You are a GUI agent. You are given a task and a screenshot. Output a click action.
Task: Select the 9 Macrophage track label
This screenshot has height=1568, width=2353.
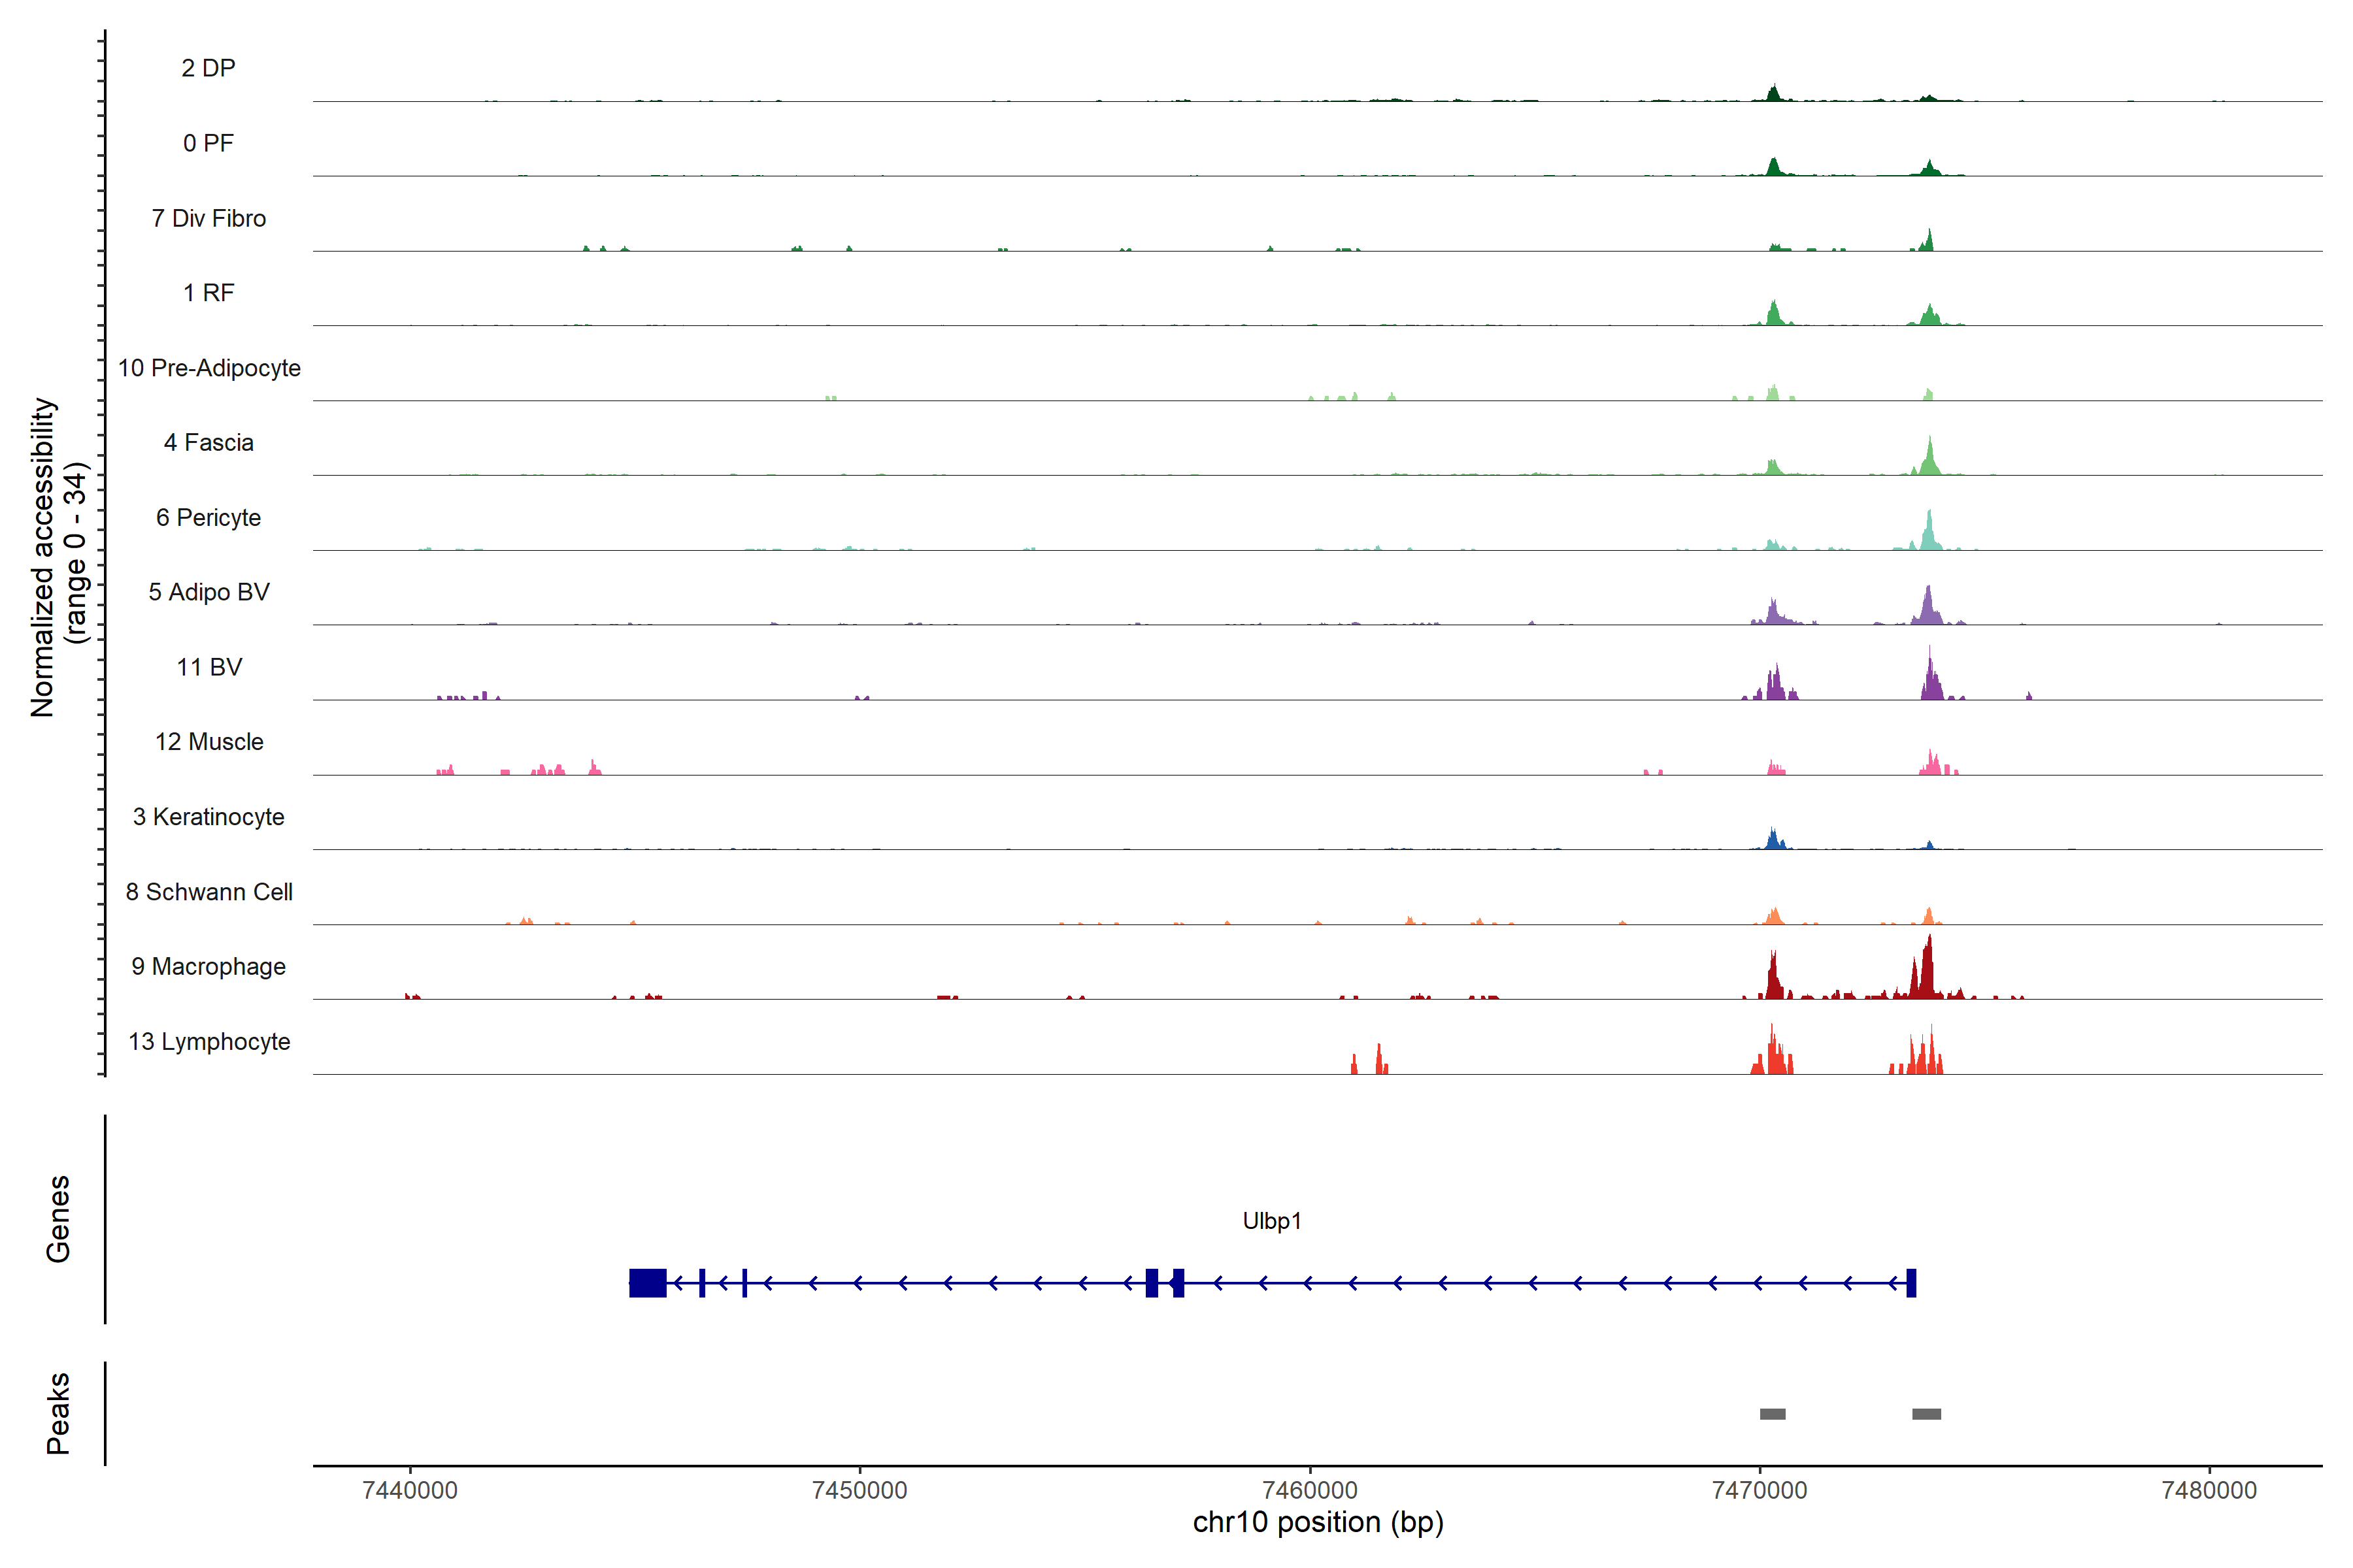click(208, 967)
